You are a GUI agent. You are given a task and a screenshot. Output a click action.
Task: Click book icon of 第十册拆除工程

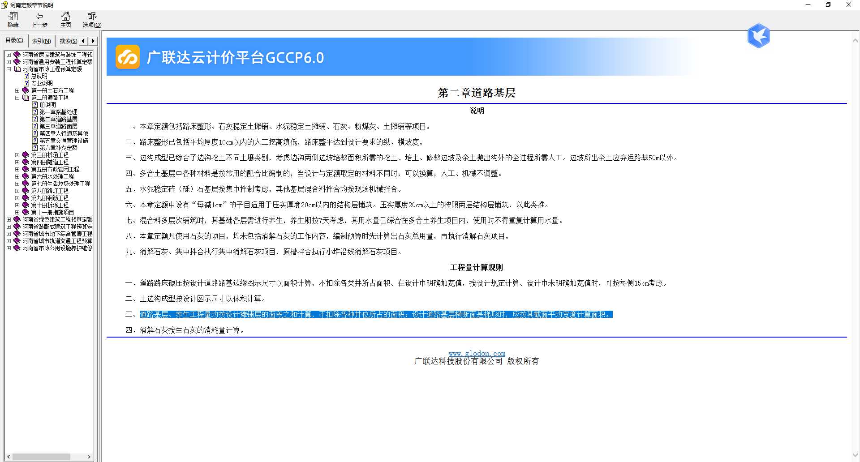[26, 205]
